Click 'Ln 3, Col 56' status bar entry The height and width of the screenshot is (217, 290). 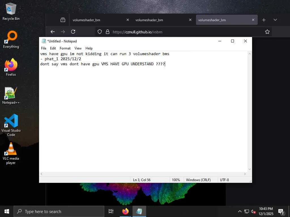coord(142,180)
